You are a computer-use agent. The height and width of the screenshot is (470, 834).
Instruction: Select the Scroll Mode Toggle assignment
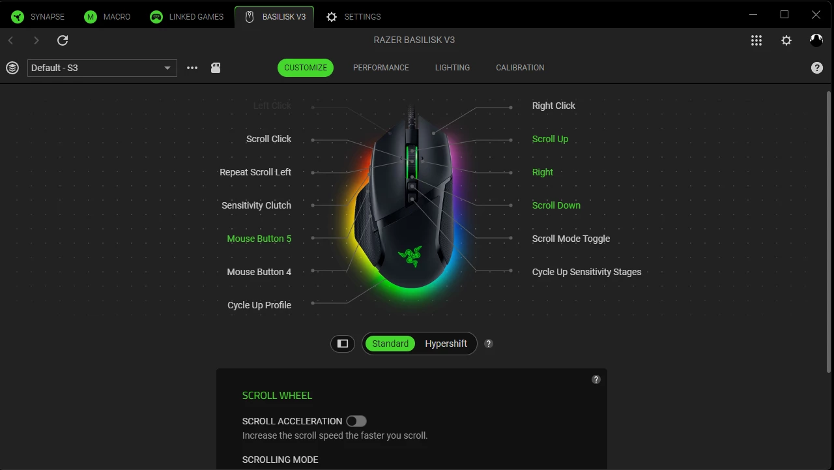[x=571, y=239]
